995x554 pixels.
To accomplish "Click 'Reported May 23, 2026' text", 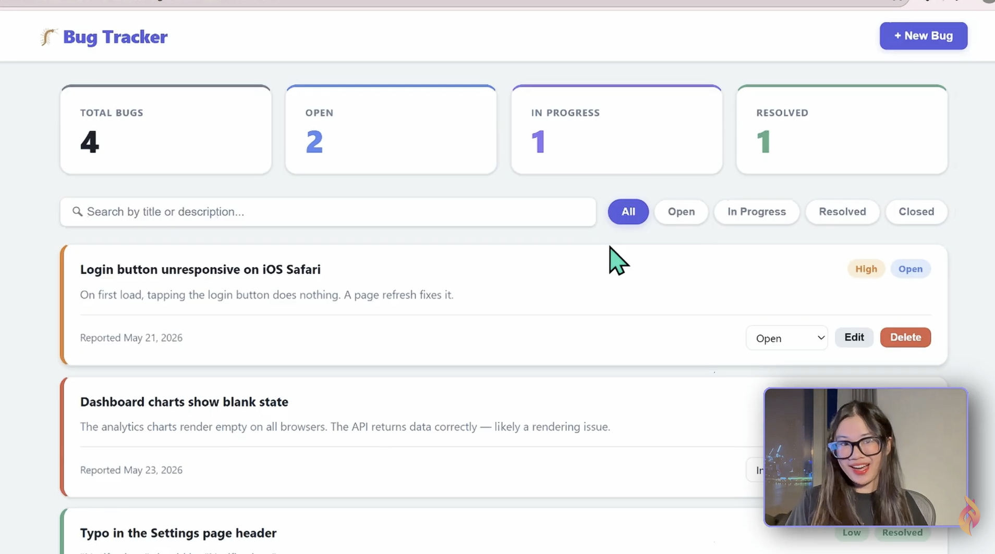I will (131, 470).
